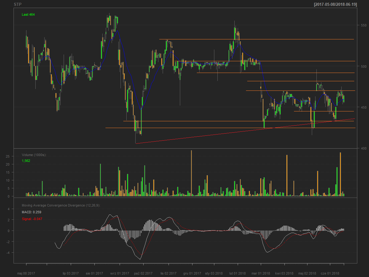Click the 'lip 03 2017' date label
Screen dimensions: 369x277
(x=71, y=273)
